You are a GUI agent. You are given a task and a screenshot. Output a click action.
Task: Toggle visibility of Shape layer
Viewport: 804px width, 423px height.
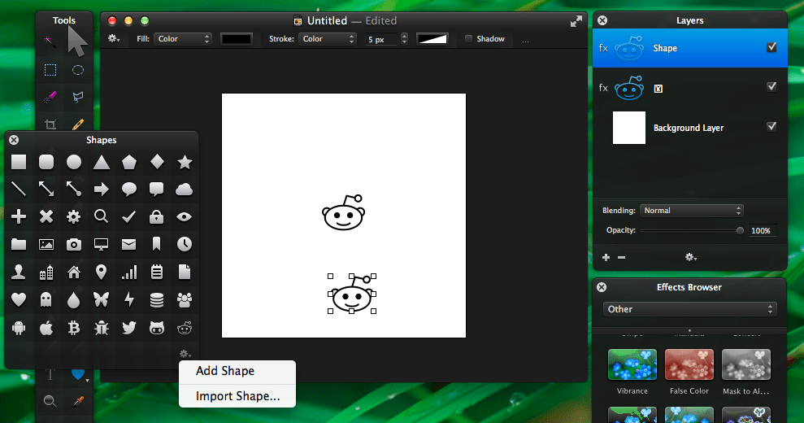(771, 47)
